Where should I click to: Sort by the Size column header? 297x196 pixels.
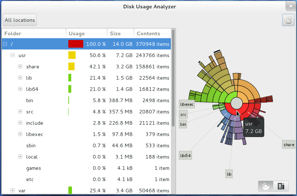[x=120, y=33]
